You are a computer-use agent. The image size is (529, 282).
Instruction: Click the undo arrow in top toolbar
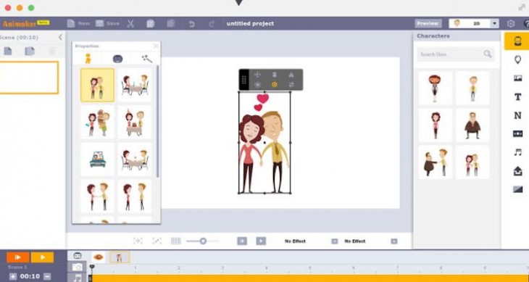point(191,24)
